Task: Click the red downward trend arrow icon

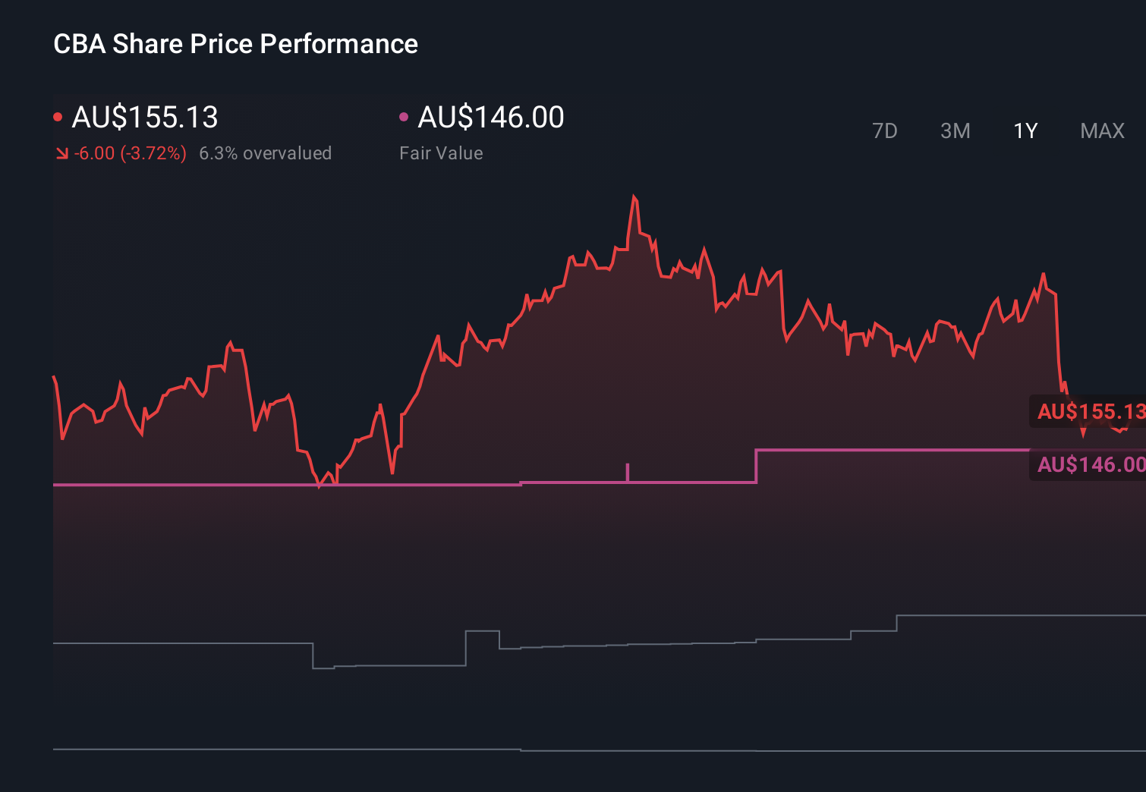Action: point(61,152)
